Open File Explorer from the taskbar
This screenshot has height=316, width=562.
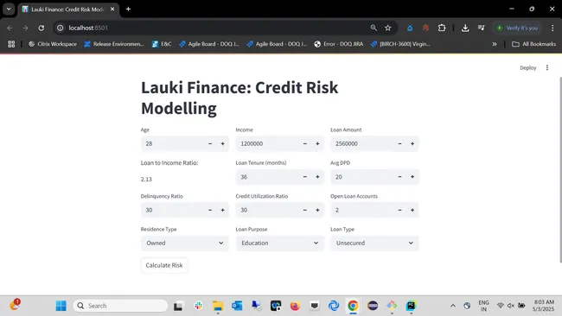point(218,306)
